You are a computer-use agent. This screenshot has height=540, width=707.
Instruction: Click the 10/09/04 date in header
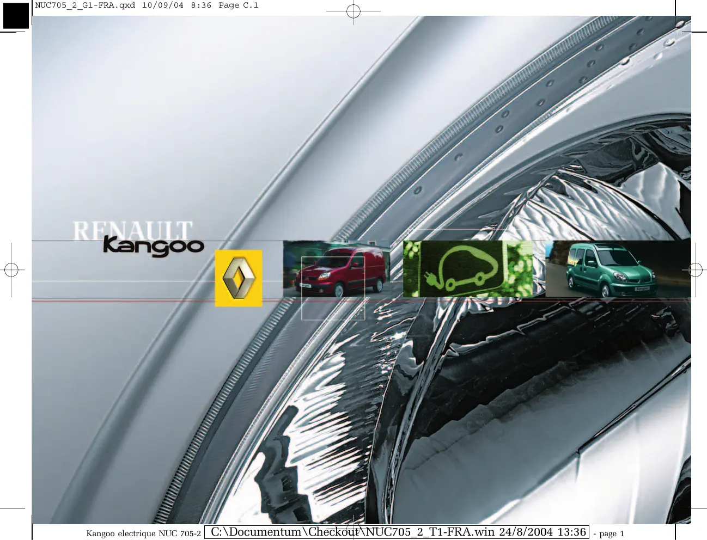(x=162, y=5)
